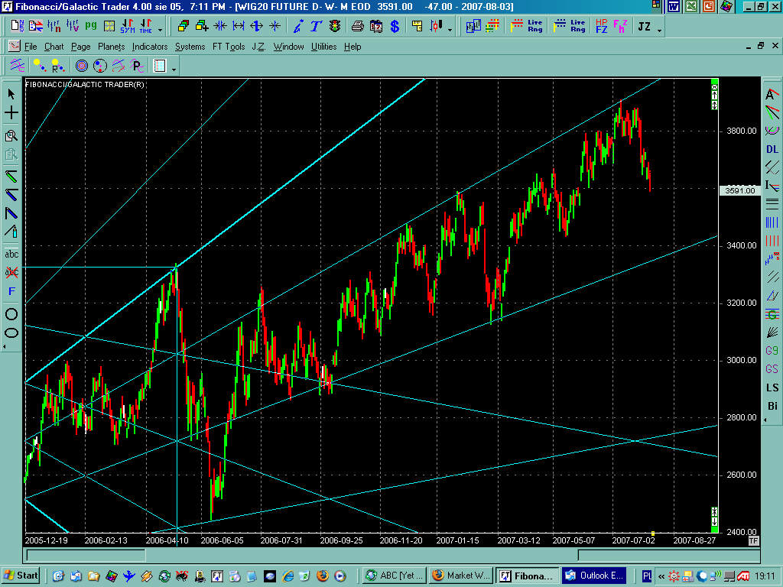Click the A angle tool in right sidebar
783x587 pixels.
(x=772, y=94)
